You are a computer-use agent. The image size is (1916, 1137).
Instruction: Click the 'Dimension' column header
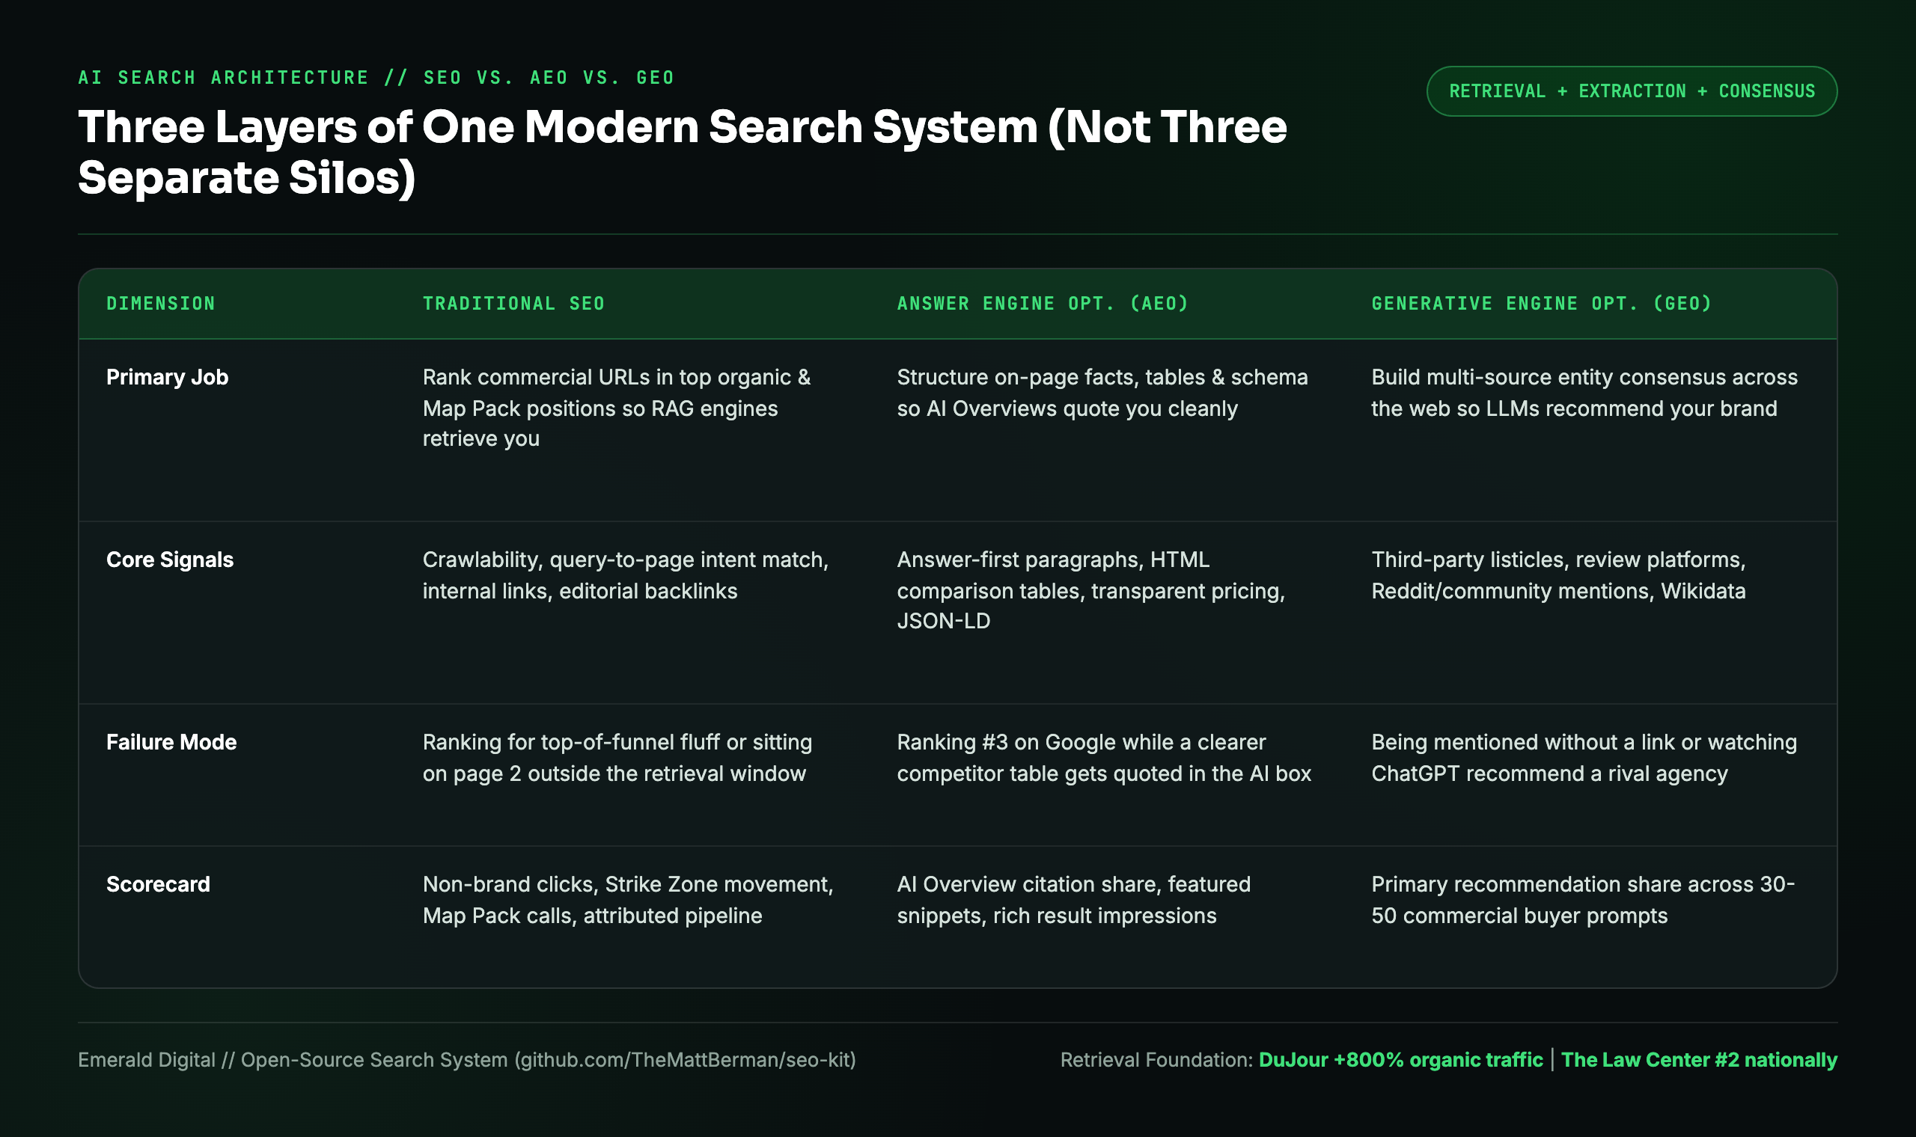pyautogui.click(x=161, y=304)
